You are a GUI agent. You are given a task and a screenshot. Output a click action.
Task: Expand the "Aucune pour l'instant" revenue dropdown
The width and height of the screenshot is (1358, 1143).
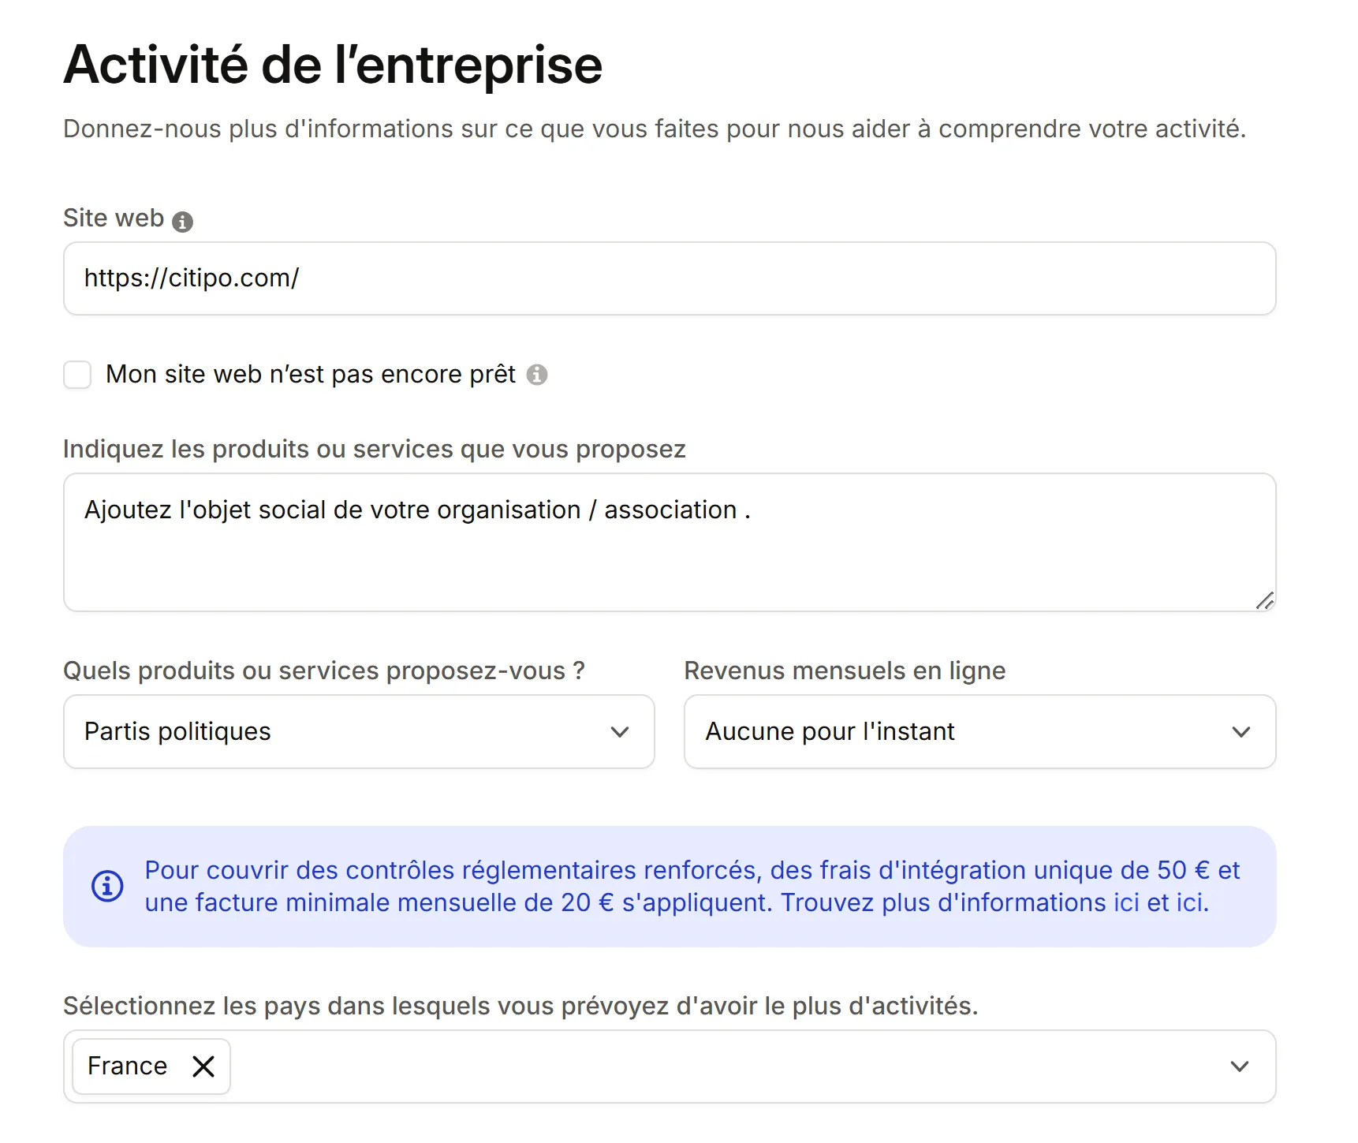979,732
